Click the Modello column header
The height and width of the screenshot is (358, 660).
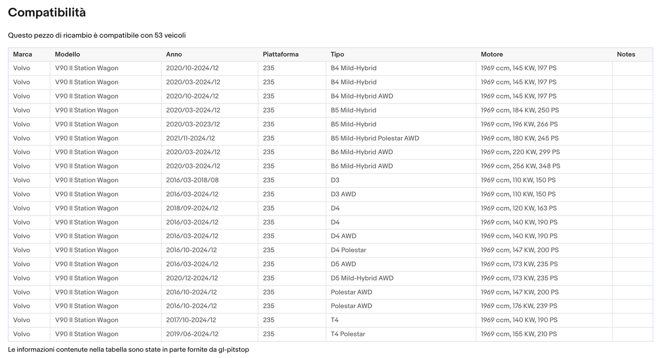67,54
